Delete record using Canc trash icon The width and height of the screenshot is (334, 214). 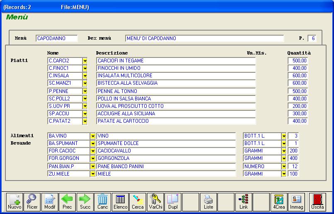[103, 202]
